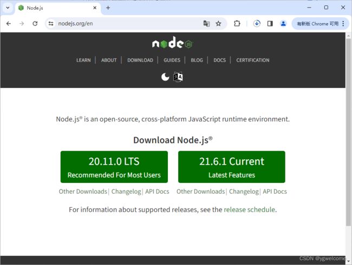Click the scrollbar up arrow
352x265 pixels.
(348, 36)
